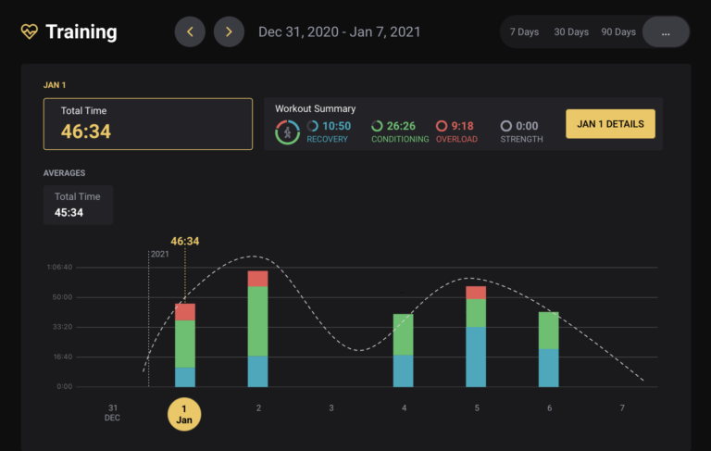Click the green Conditioning ring icon
This screenshot has height=451, width=711.
pyautogui.click(x=377, y=126)
